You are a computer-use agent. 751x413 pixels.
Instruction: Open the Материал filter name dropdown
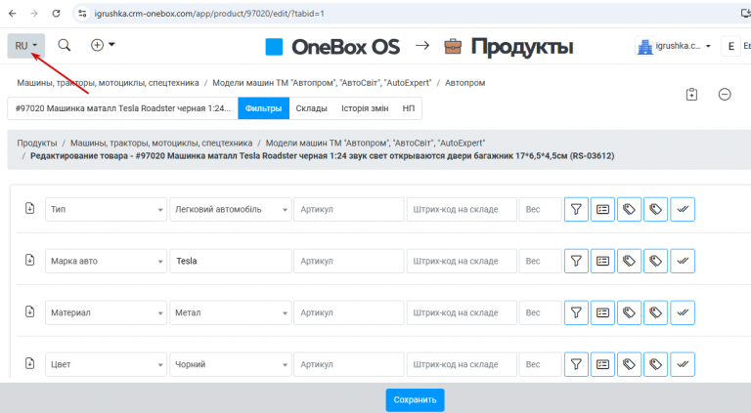coord(106,312)
